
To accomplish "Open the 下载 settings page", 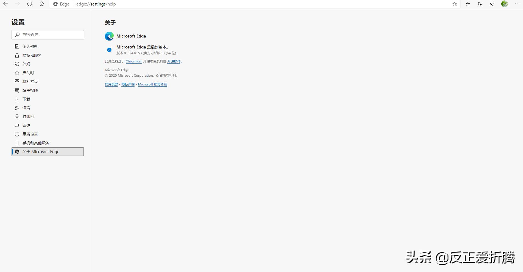I will [48, 99].
